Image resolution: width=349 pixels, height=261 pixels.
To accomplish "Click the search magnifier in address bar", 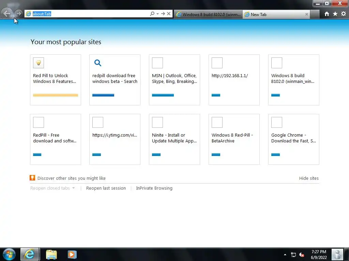I will [x=152, y=14].
